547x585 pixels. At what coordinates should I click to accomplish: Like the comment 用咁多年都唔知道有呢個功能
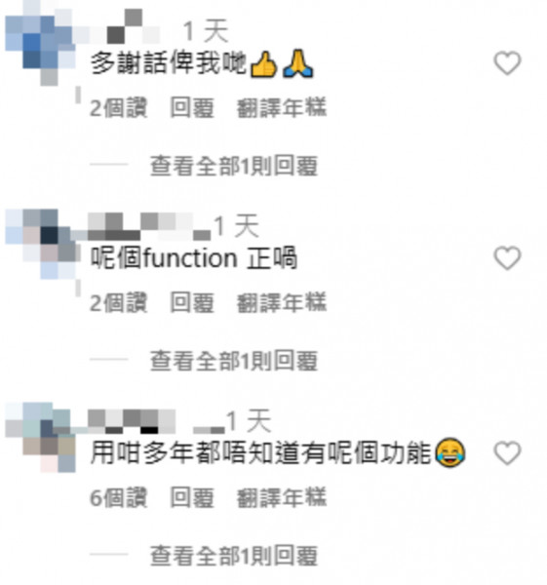point(507,453)
